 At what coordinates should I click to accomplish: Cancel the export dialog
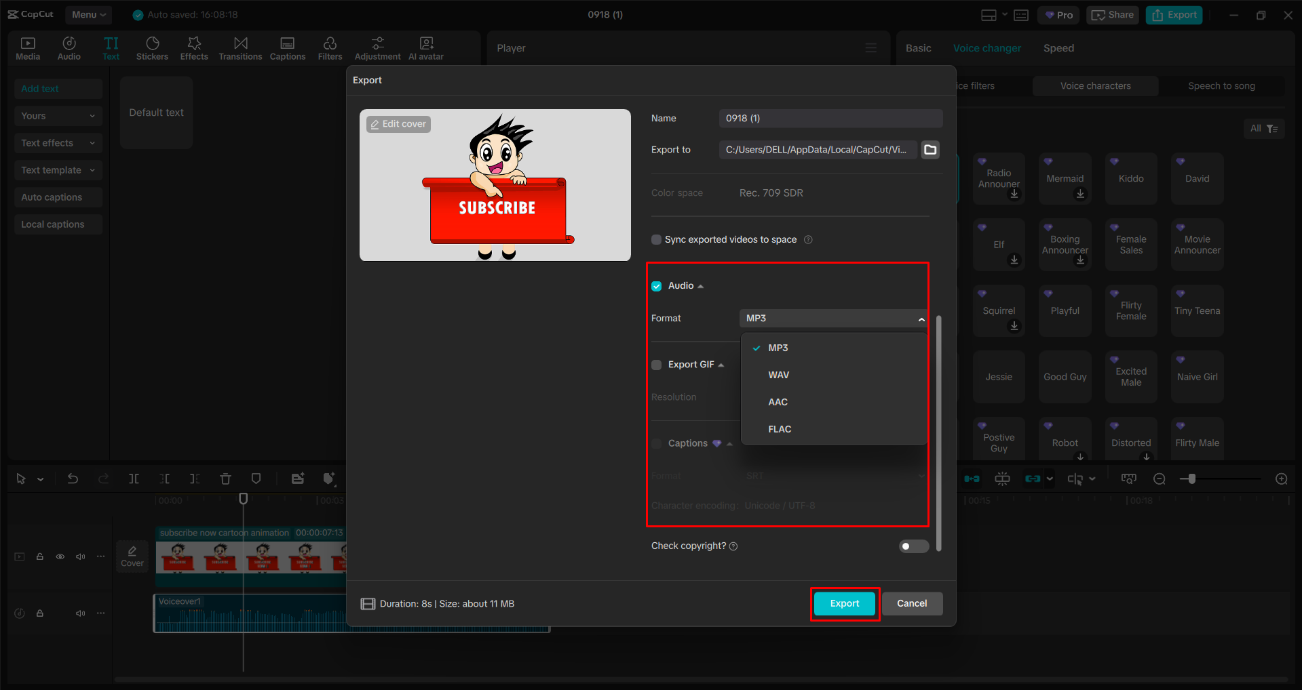point(912,603)
